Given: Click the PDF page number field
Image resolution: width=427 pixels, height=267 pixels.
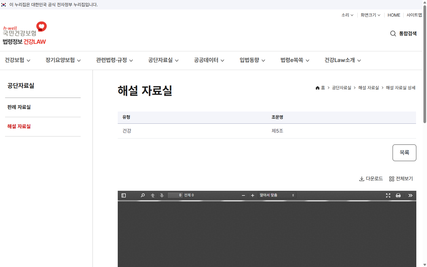Looking at the screenshot, I should tap(175, 195).
